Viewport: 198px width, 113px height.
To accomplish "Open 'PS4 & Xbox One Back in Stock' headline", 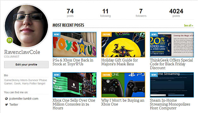I will coord(73,62).
